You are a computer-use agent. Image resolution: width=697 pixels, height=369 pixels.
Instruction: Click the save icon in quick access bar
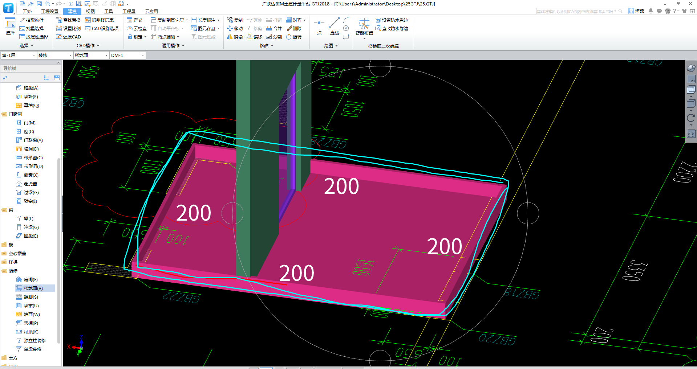(x=39, y=4)
